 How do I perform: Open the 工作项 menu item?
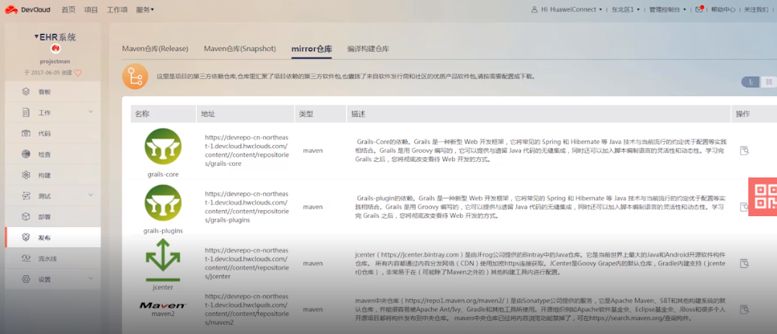coord(117,9)
